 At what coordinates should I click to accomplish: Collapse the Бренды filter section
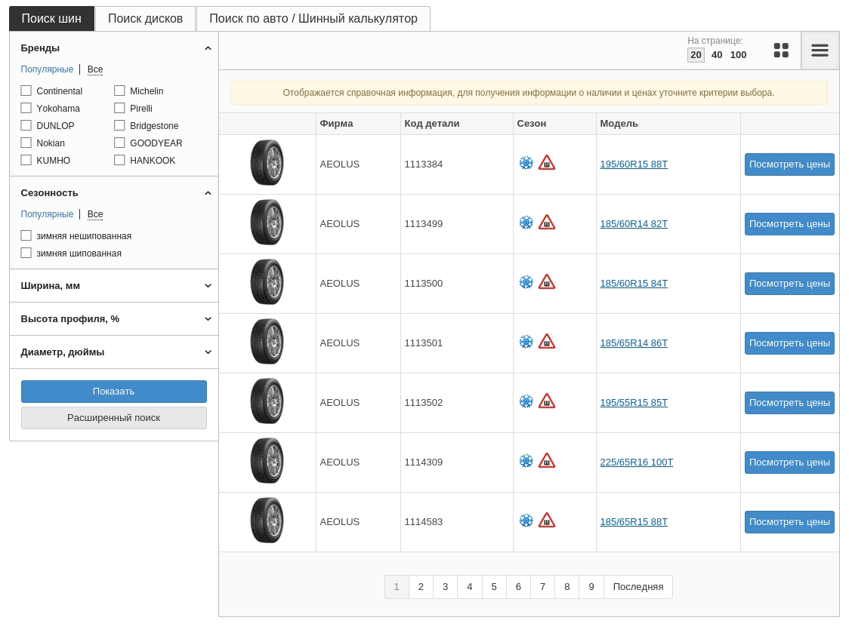coord(208,48)
